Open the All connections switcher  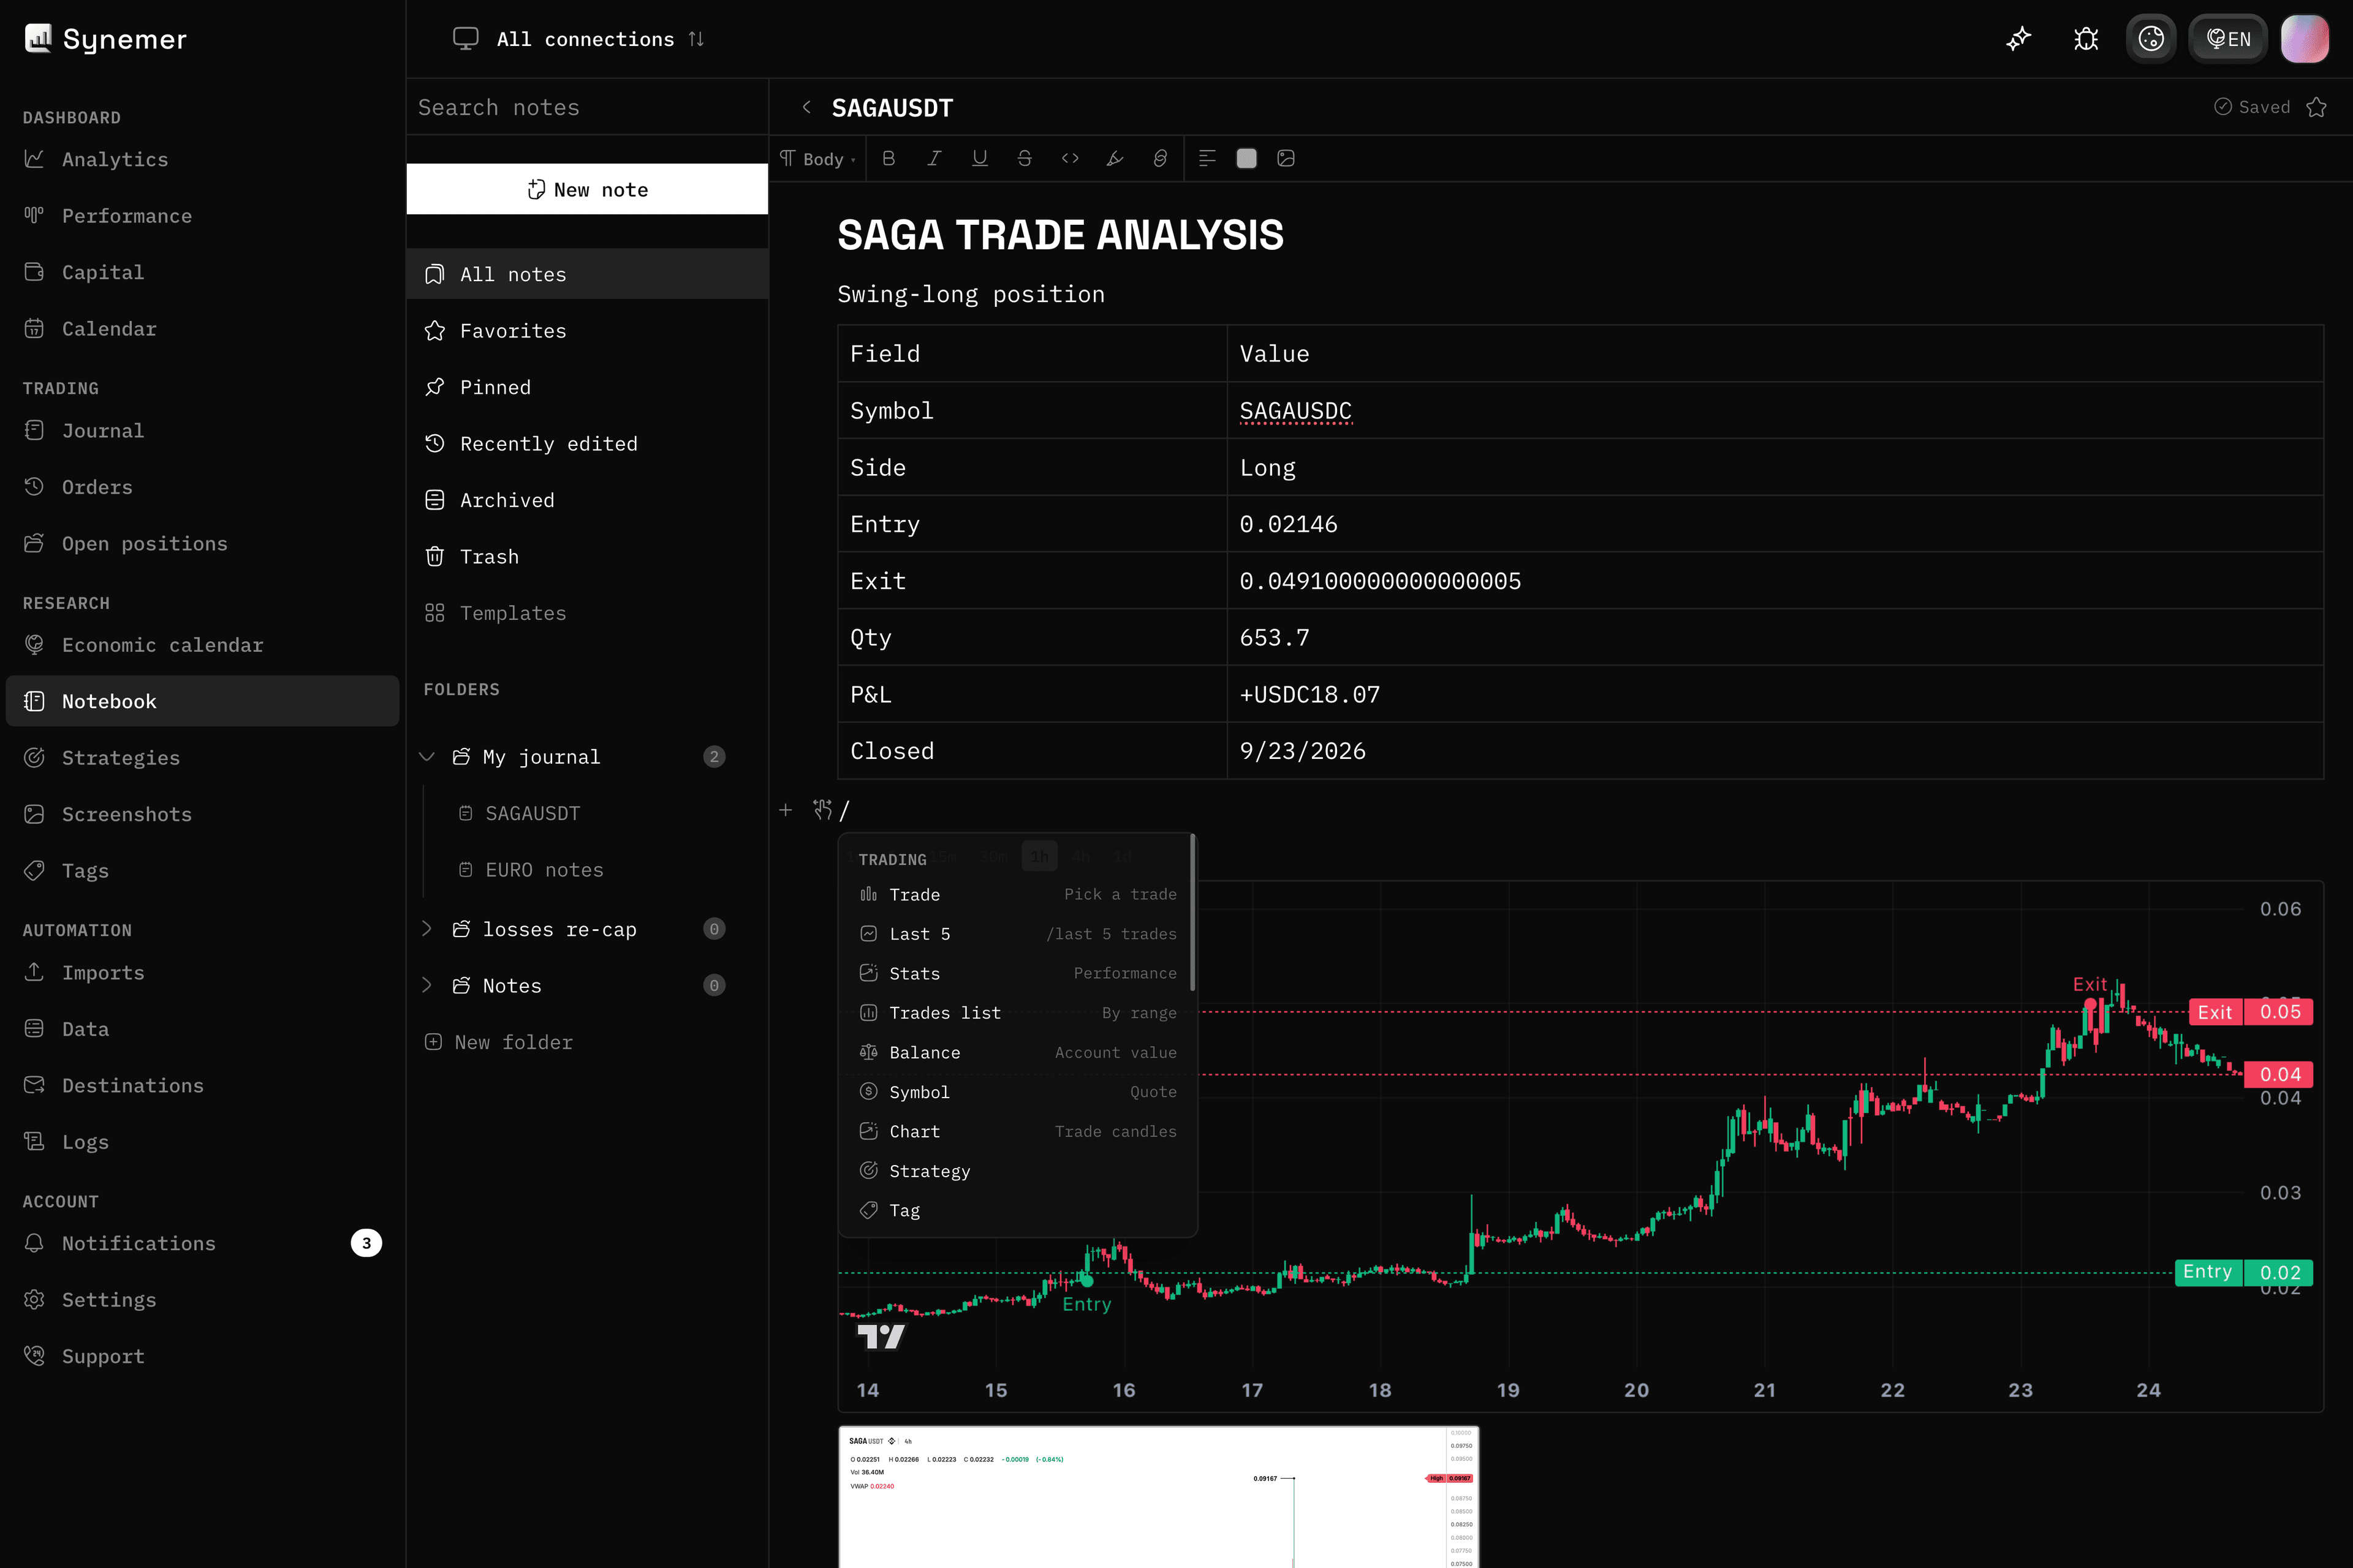(x=578, y=39)
